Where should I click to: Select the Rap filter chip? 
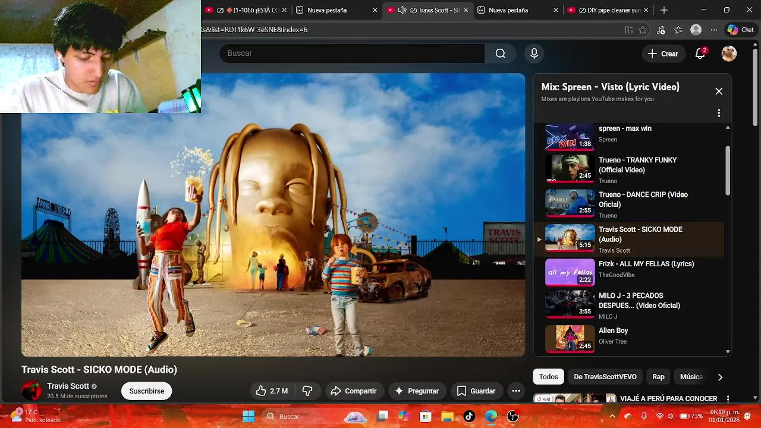coord(658,377)
